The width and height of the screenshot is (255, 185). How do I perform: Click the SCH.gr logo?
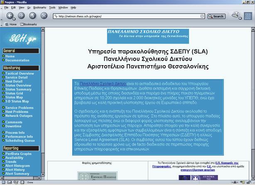pyautogui.click(x=22, y=39)
